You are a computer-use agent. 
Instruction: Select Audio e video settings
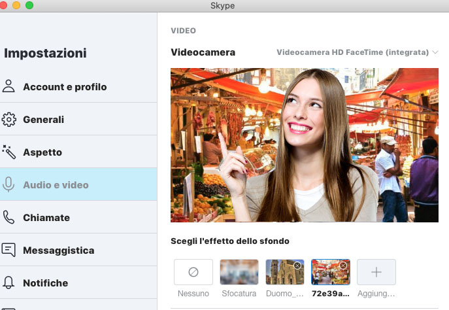(x=78, y=184)
